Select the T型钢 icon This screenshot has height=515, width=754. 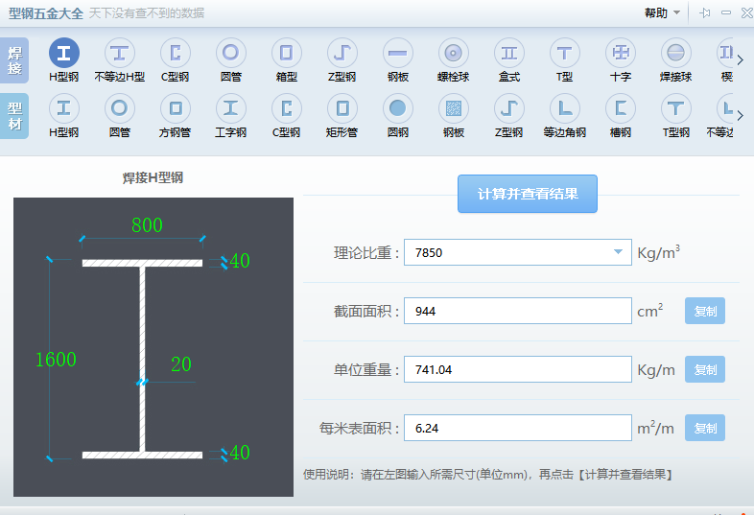tap(675, 108)
